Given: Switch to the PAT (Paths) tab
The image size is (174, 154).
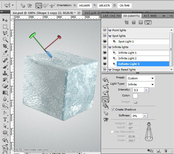Looking at the screenshot, I should (119, 16).
